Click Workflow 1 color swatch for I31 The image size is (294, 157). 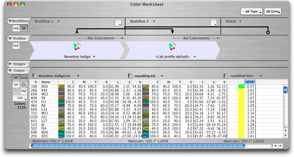click(x=61, y=102)
